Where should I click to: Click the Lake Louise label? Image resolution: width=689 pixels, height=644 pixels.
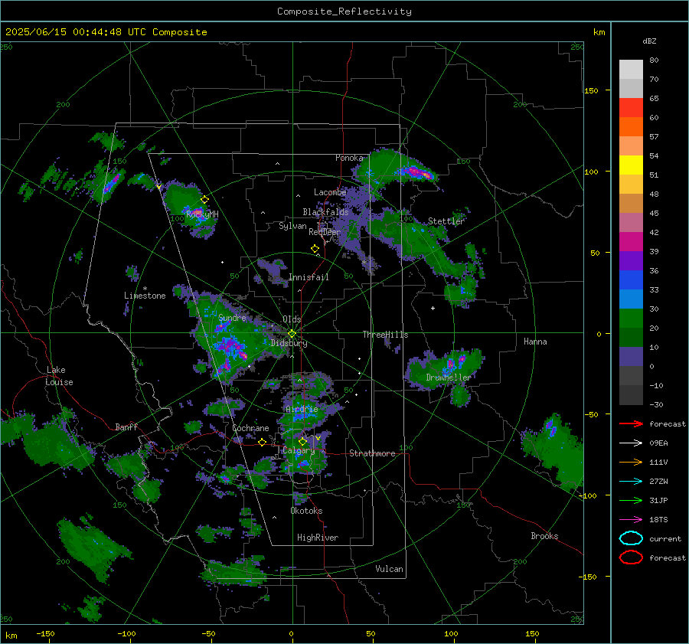[x=59, y=376]
